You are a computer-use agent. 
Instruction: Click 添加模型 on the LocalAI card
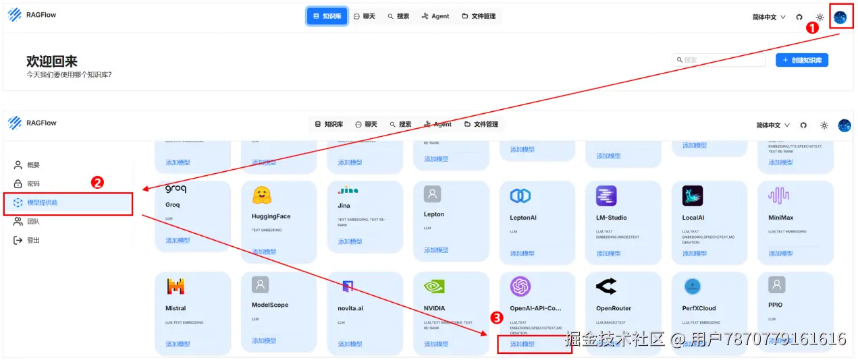694,253
